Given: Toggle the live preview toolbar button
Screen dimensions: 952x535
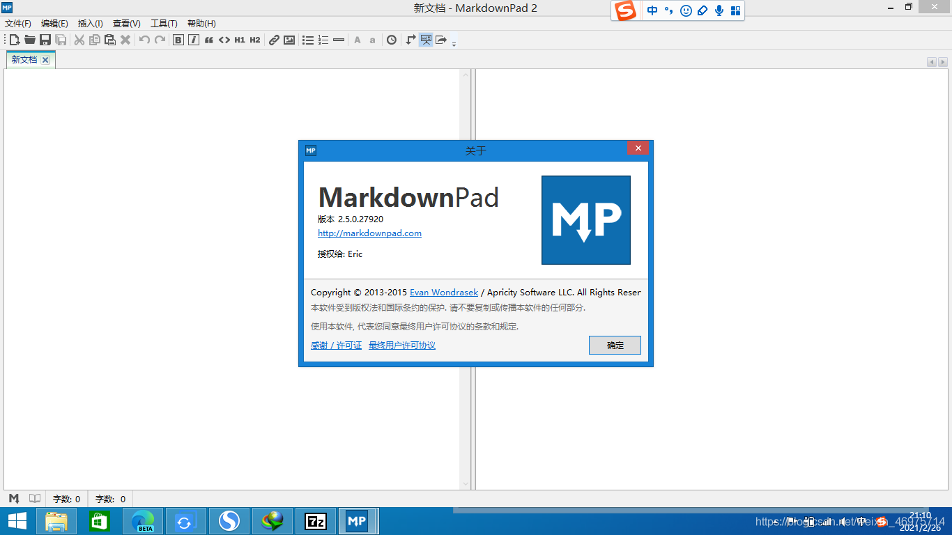Looking at the screenshot, I should [426, 40].
